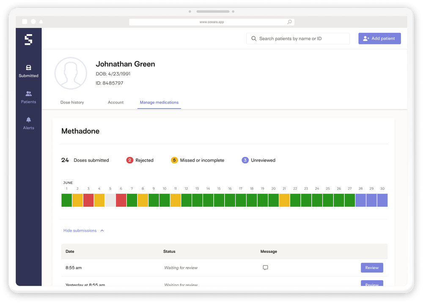The image size is (423, 303).
Task: Review the 8:55 am submission
Action: tap(372, 268)
